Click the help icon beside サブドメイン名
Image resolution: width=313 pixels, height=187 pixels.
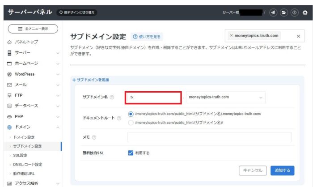112,98
